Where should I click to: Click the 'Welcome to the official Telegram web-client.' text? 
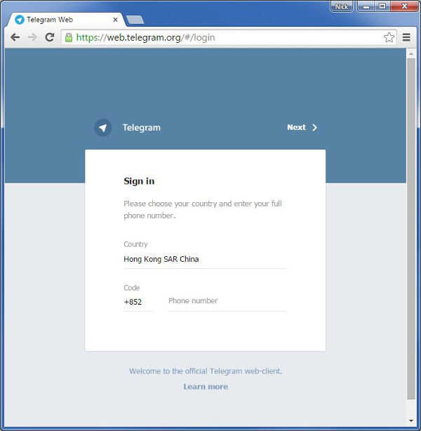point(206,371)
